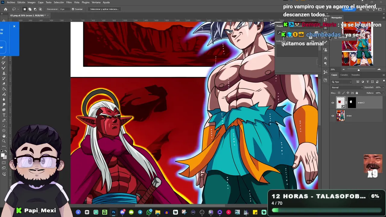Screen dimensions: 386x217
Task: Toggle the Suavizar checkbox
Action: coord(73,9)
